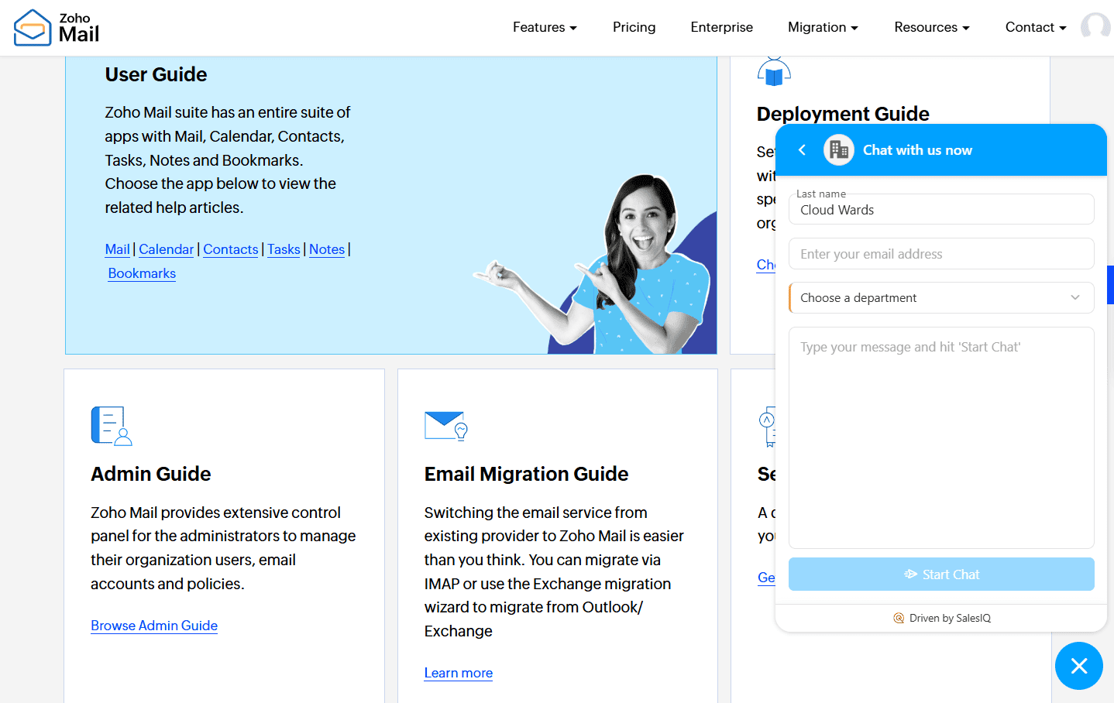
Task: Open the Resources menu
Action: coord(931,27)
